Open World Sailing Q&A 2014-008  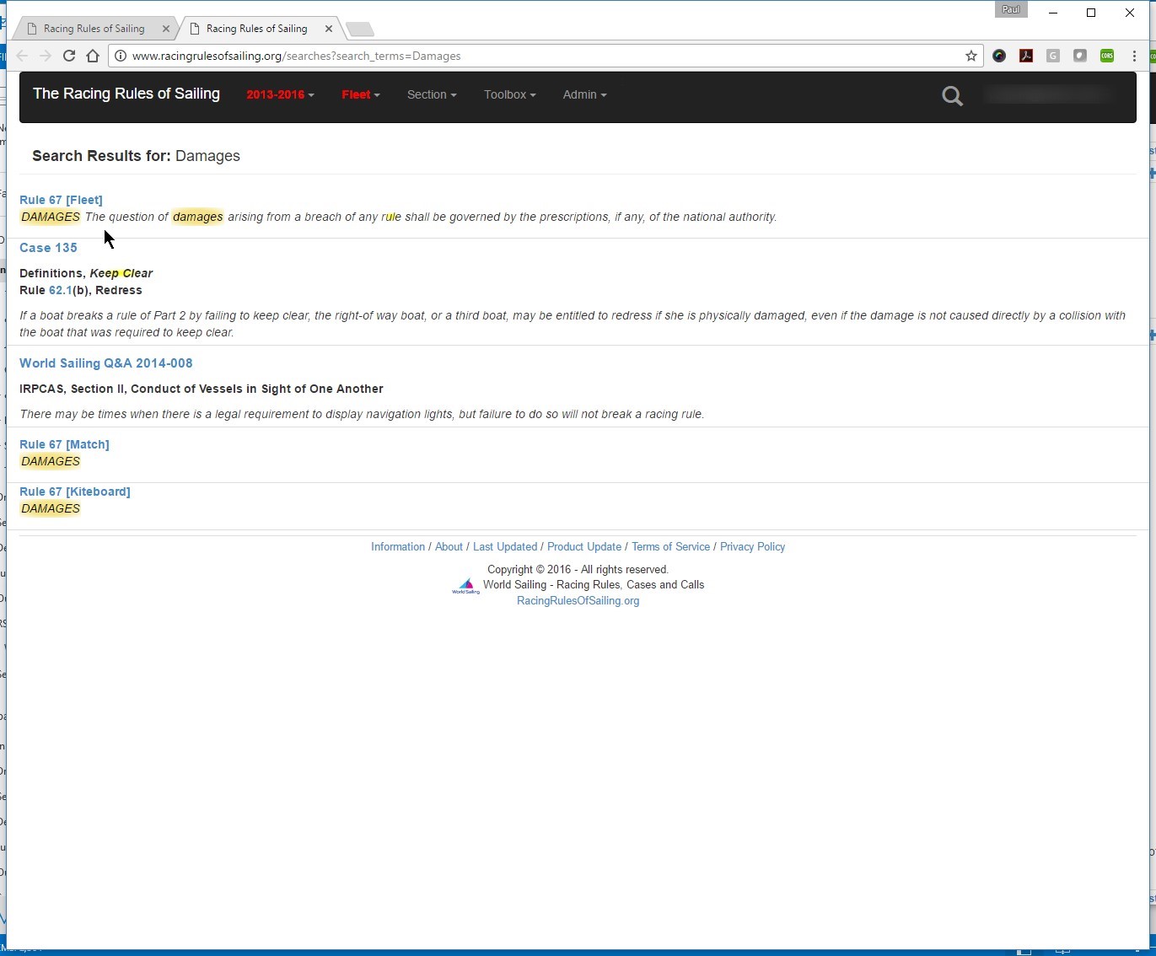106,363
